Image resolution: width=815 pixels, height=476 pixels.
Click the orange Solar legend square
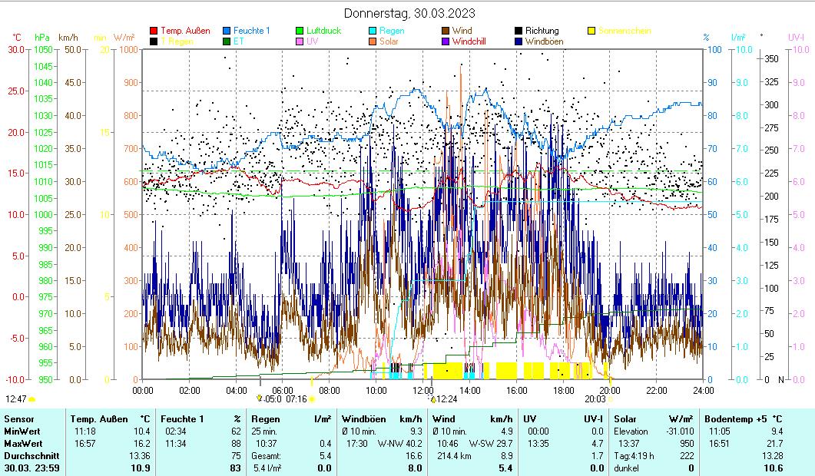coord(373,41)
